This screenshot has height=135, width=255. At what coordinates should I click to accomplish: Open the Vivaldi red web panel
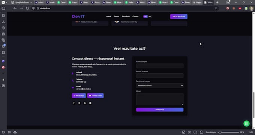3,67
